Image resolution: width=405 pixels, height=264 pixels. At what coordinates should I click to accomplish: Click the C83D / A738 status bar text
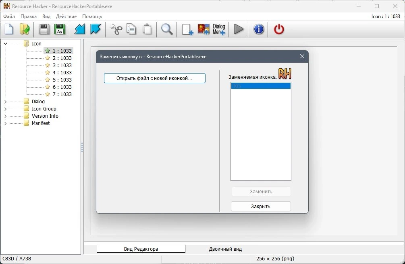17,259
